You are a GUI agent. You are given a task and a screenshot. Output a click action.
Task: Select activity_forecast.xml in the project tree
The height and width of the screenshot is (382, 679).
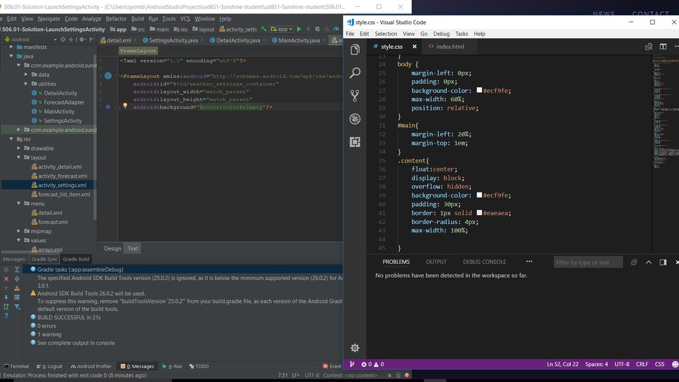click(62, 176)
